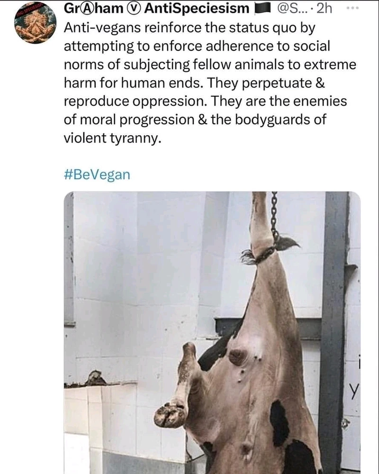Viewport: 379px width, 474px height.
Task: Open the attached hanging cow photo
Action: point(212,333)
